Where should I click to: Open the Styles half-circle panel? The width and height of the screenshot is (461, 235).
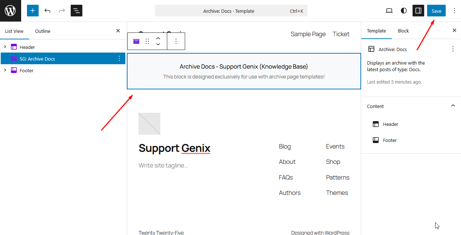[404, 11]
